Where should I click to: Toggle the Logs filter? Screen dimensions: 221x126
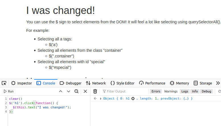point(185,91)
